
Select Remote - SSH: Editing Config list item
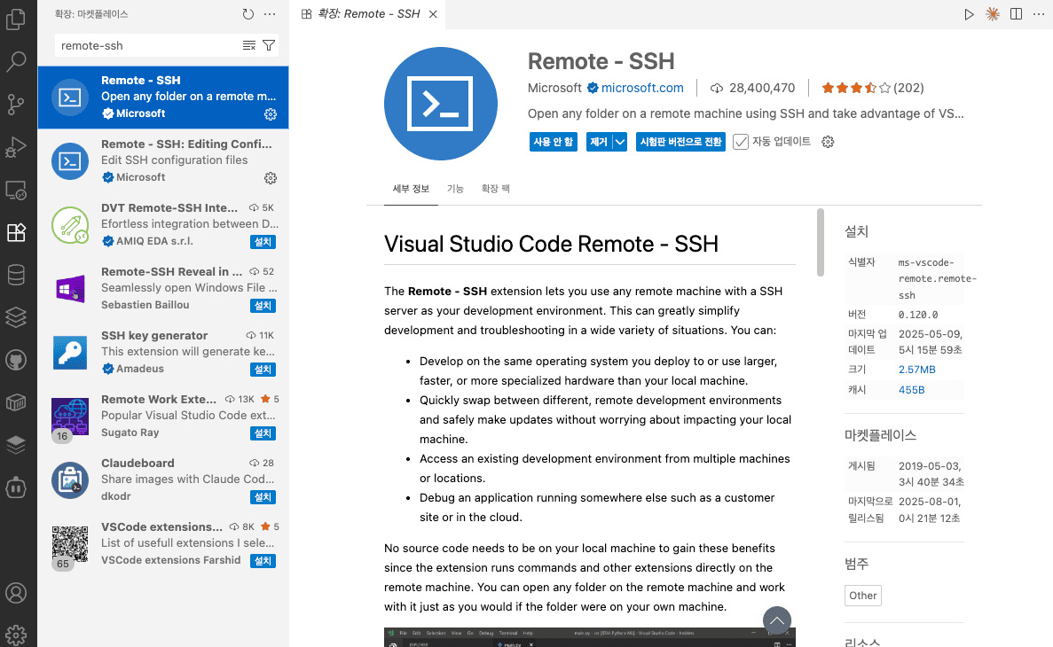pos(163,161)
